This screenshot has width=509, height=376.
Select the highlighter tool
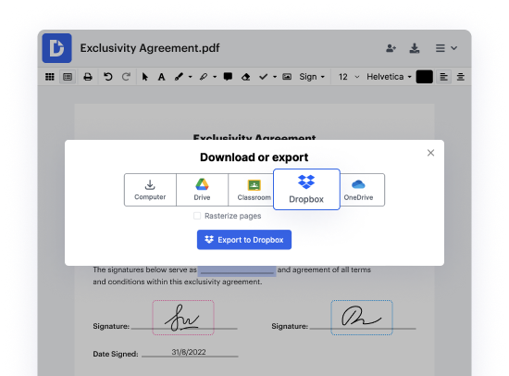(x=204, y=77)
